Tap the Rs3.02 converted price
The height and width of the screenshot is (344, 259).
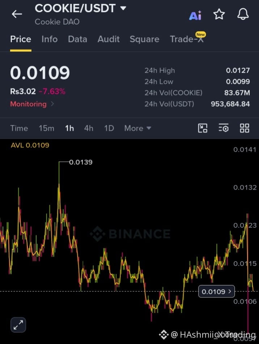(23, 91)
